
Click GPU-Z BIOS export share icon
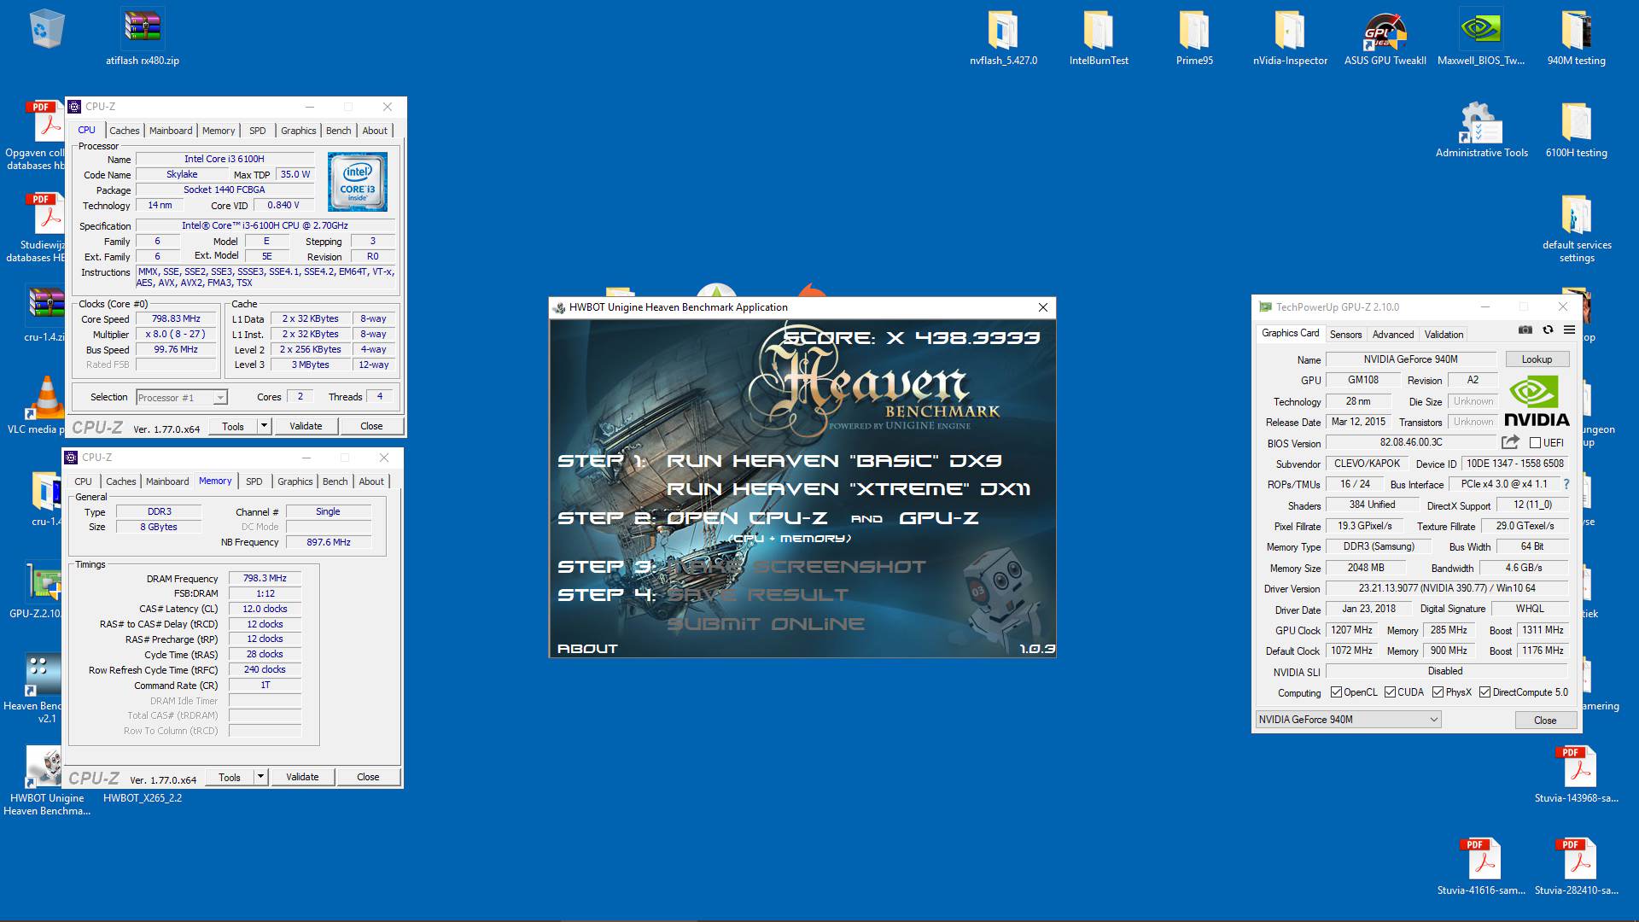tap(1510, 442)
